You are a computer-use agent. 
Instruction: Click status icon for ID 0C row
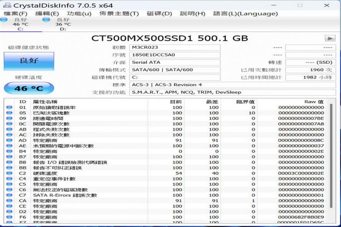9,124
